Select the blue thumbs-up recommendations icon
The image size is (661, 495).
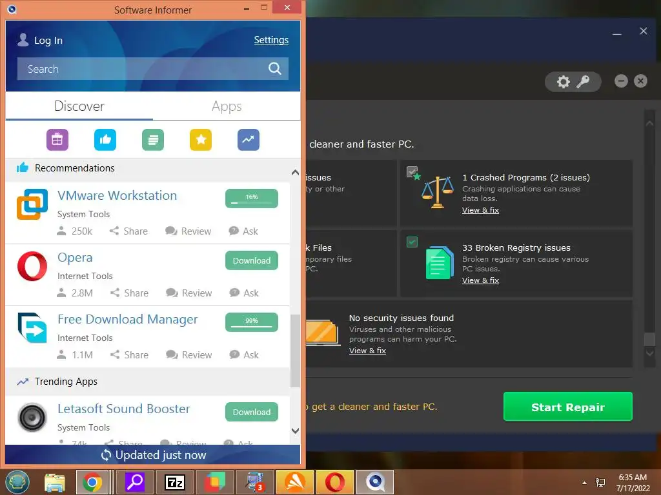(105, 140)
